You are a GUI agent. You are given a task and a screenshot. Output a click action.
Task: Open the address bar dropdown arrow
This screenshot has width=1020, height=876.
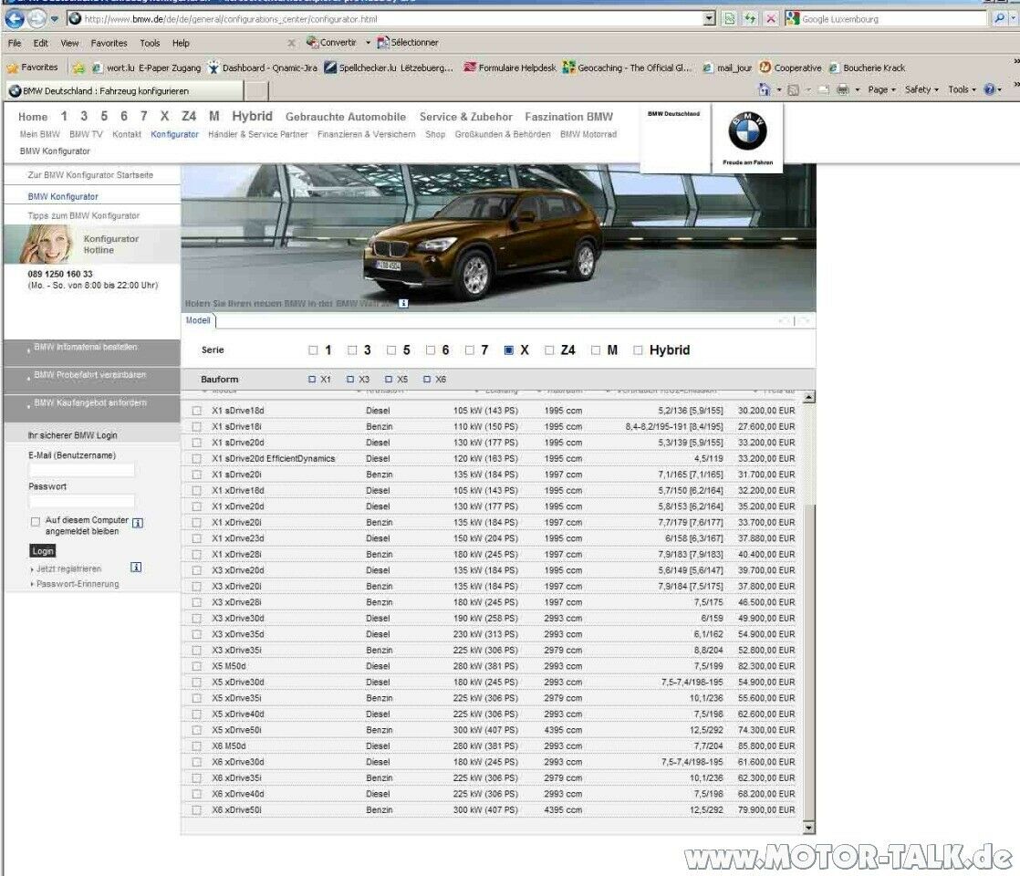tap(710, 18)
